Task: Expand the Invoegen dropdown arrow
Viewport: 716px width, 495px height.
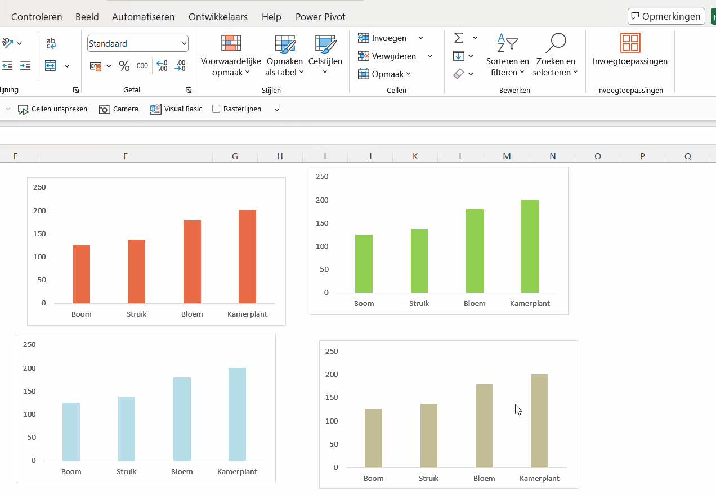Action: [x=420, y=38]
